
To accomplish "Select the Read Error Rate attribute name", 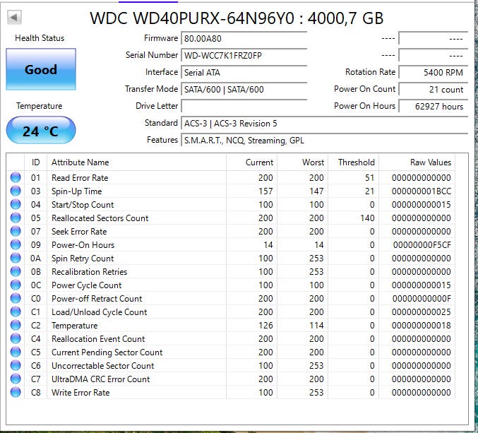I will (x=80, y=178).
